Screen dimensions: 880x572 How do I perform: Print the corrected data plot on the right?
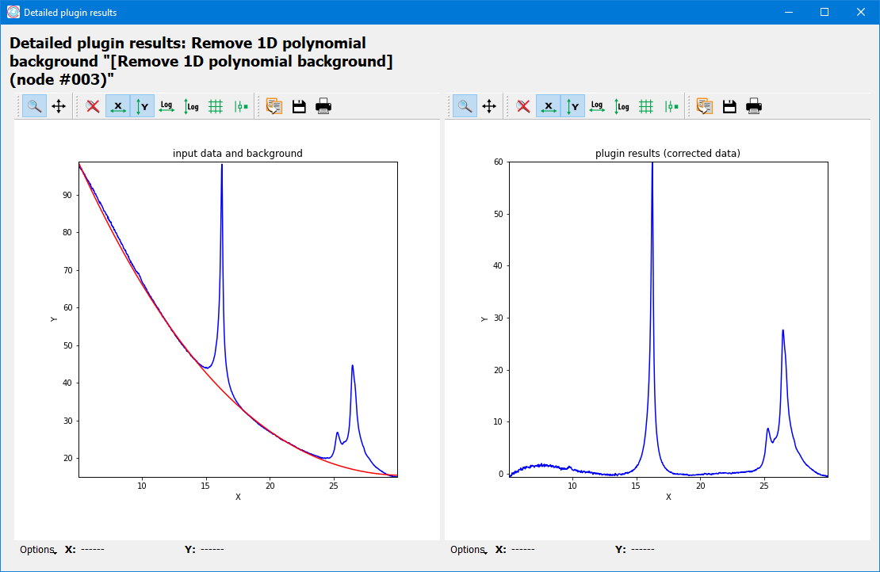tap(754, 106)
